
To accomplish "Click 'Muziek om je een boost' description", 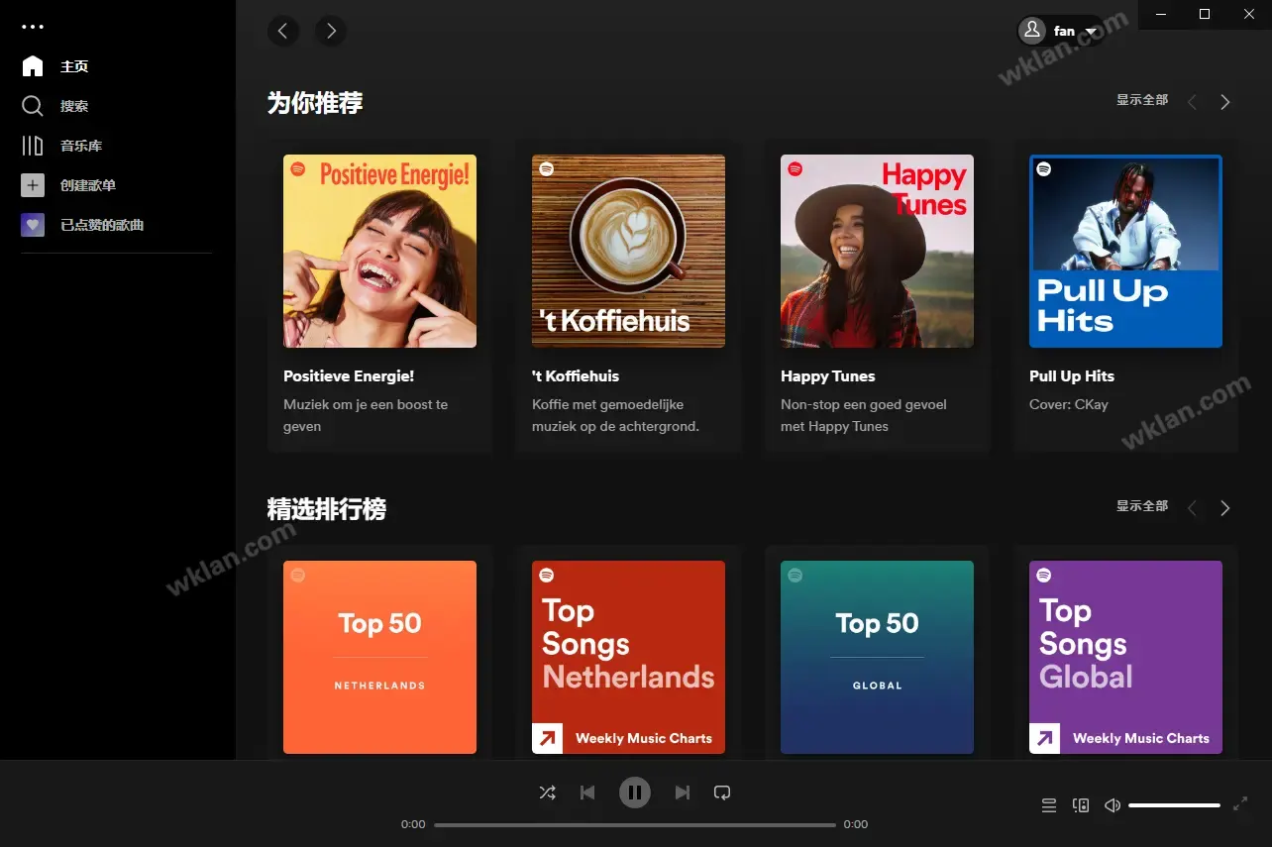I will tap(366, 415).
